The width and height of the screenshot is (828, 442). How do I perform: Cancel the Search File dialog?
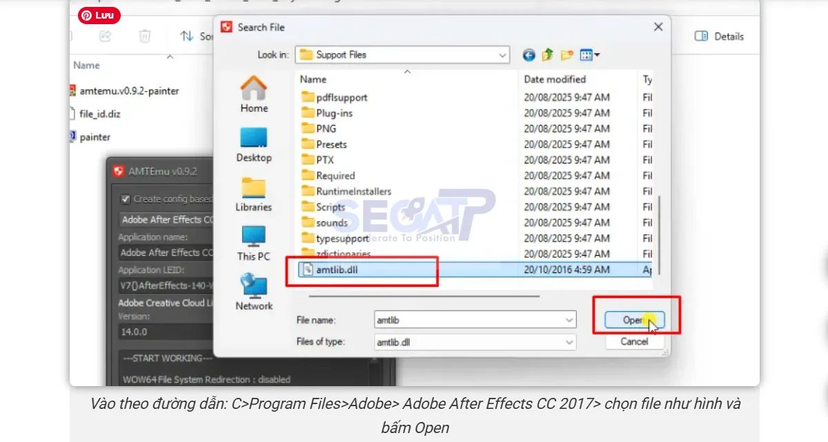[634, 341]
